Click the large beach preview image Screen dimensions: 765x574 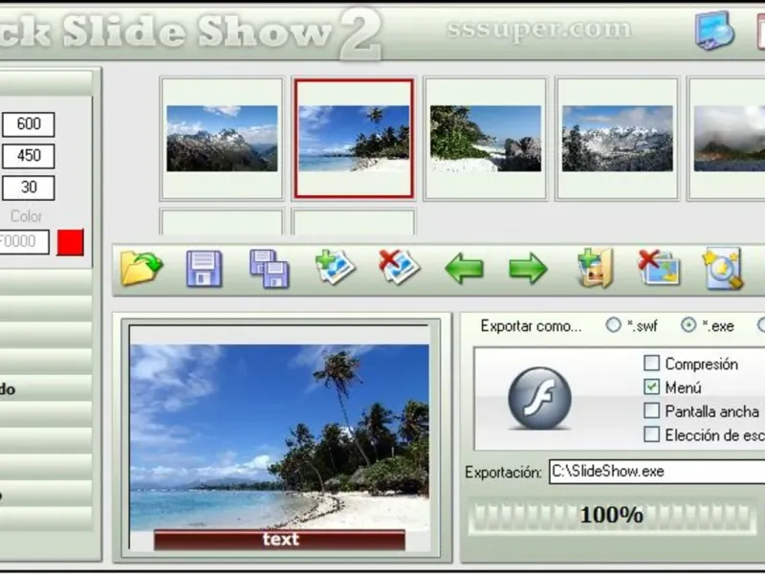click(x=279, y=437)
